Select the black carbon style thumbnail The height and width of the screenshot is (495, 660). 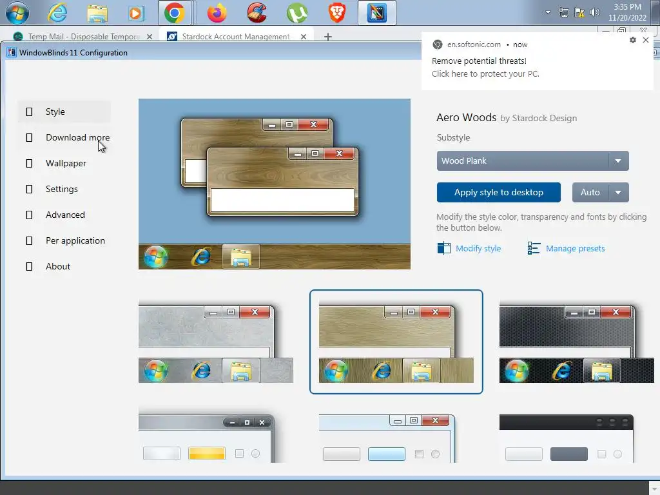577,343
